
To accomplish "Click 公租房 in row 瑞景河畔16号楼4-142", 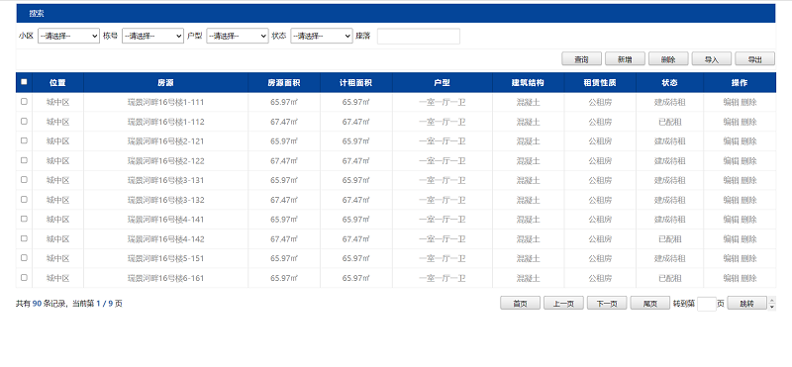I will [600, 239].
